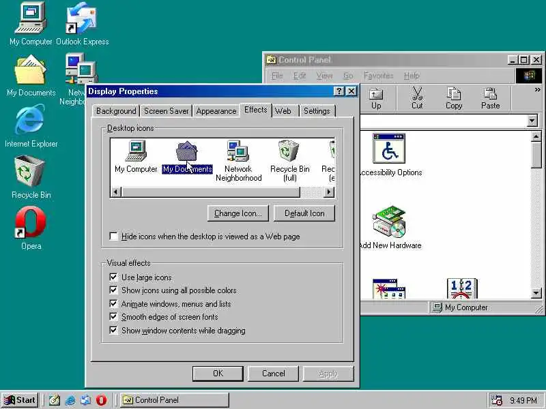546x409 pixels.
Task: Select Accessibility Options in Control Panel
Action: click(389, 155)
